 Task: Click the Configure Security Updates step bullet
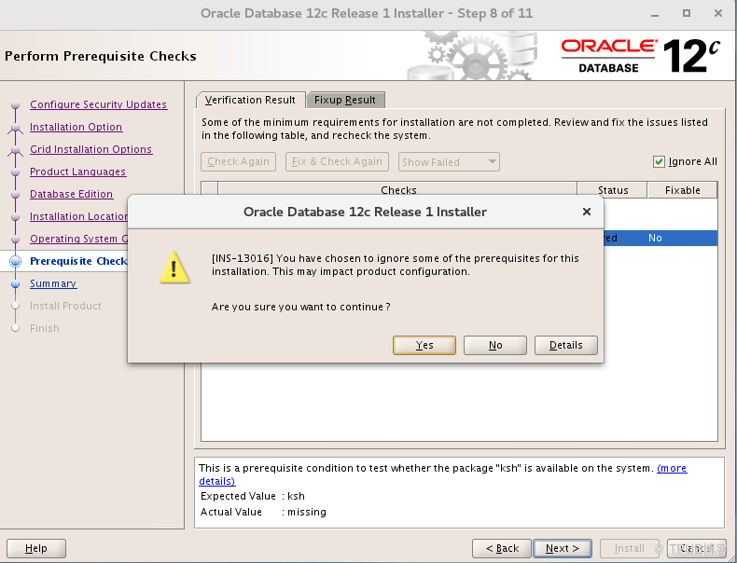16,104
